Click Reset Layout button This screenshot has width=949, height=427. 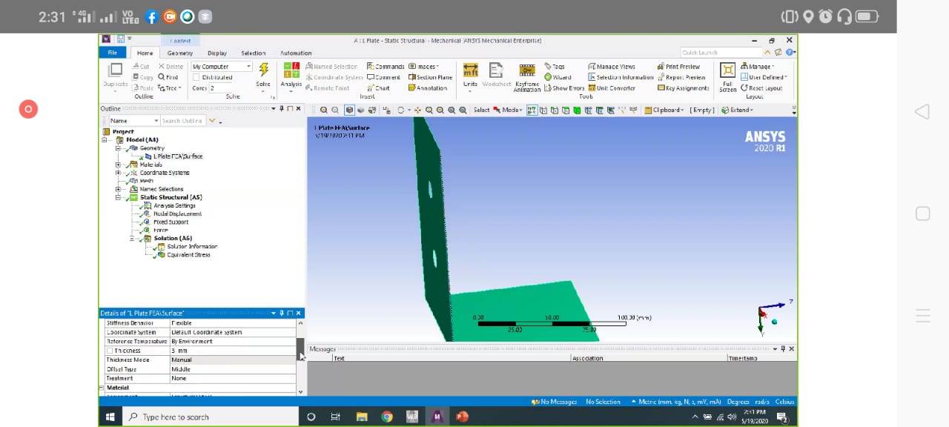761,88
